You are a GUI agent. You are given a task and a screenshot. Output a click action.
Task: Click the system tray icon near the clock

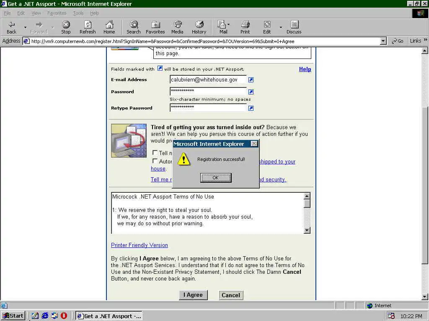391,316
